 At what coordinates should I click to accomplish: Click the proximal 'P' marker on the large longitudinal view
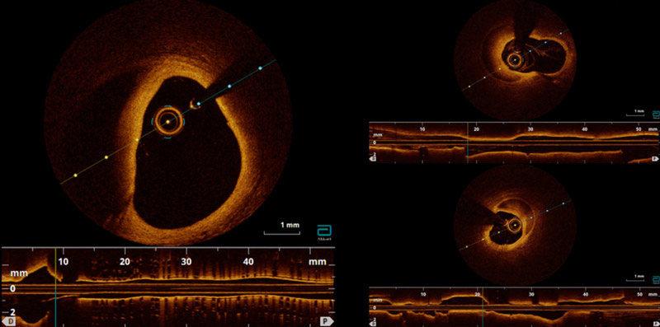327,321
